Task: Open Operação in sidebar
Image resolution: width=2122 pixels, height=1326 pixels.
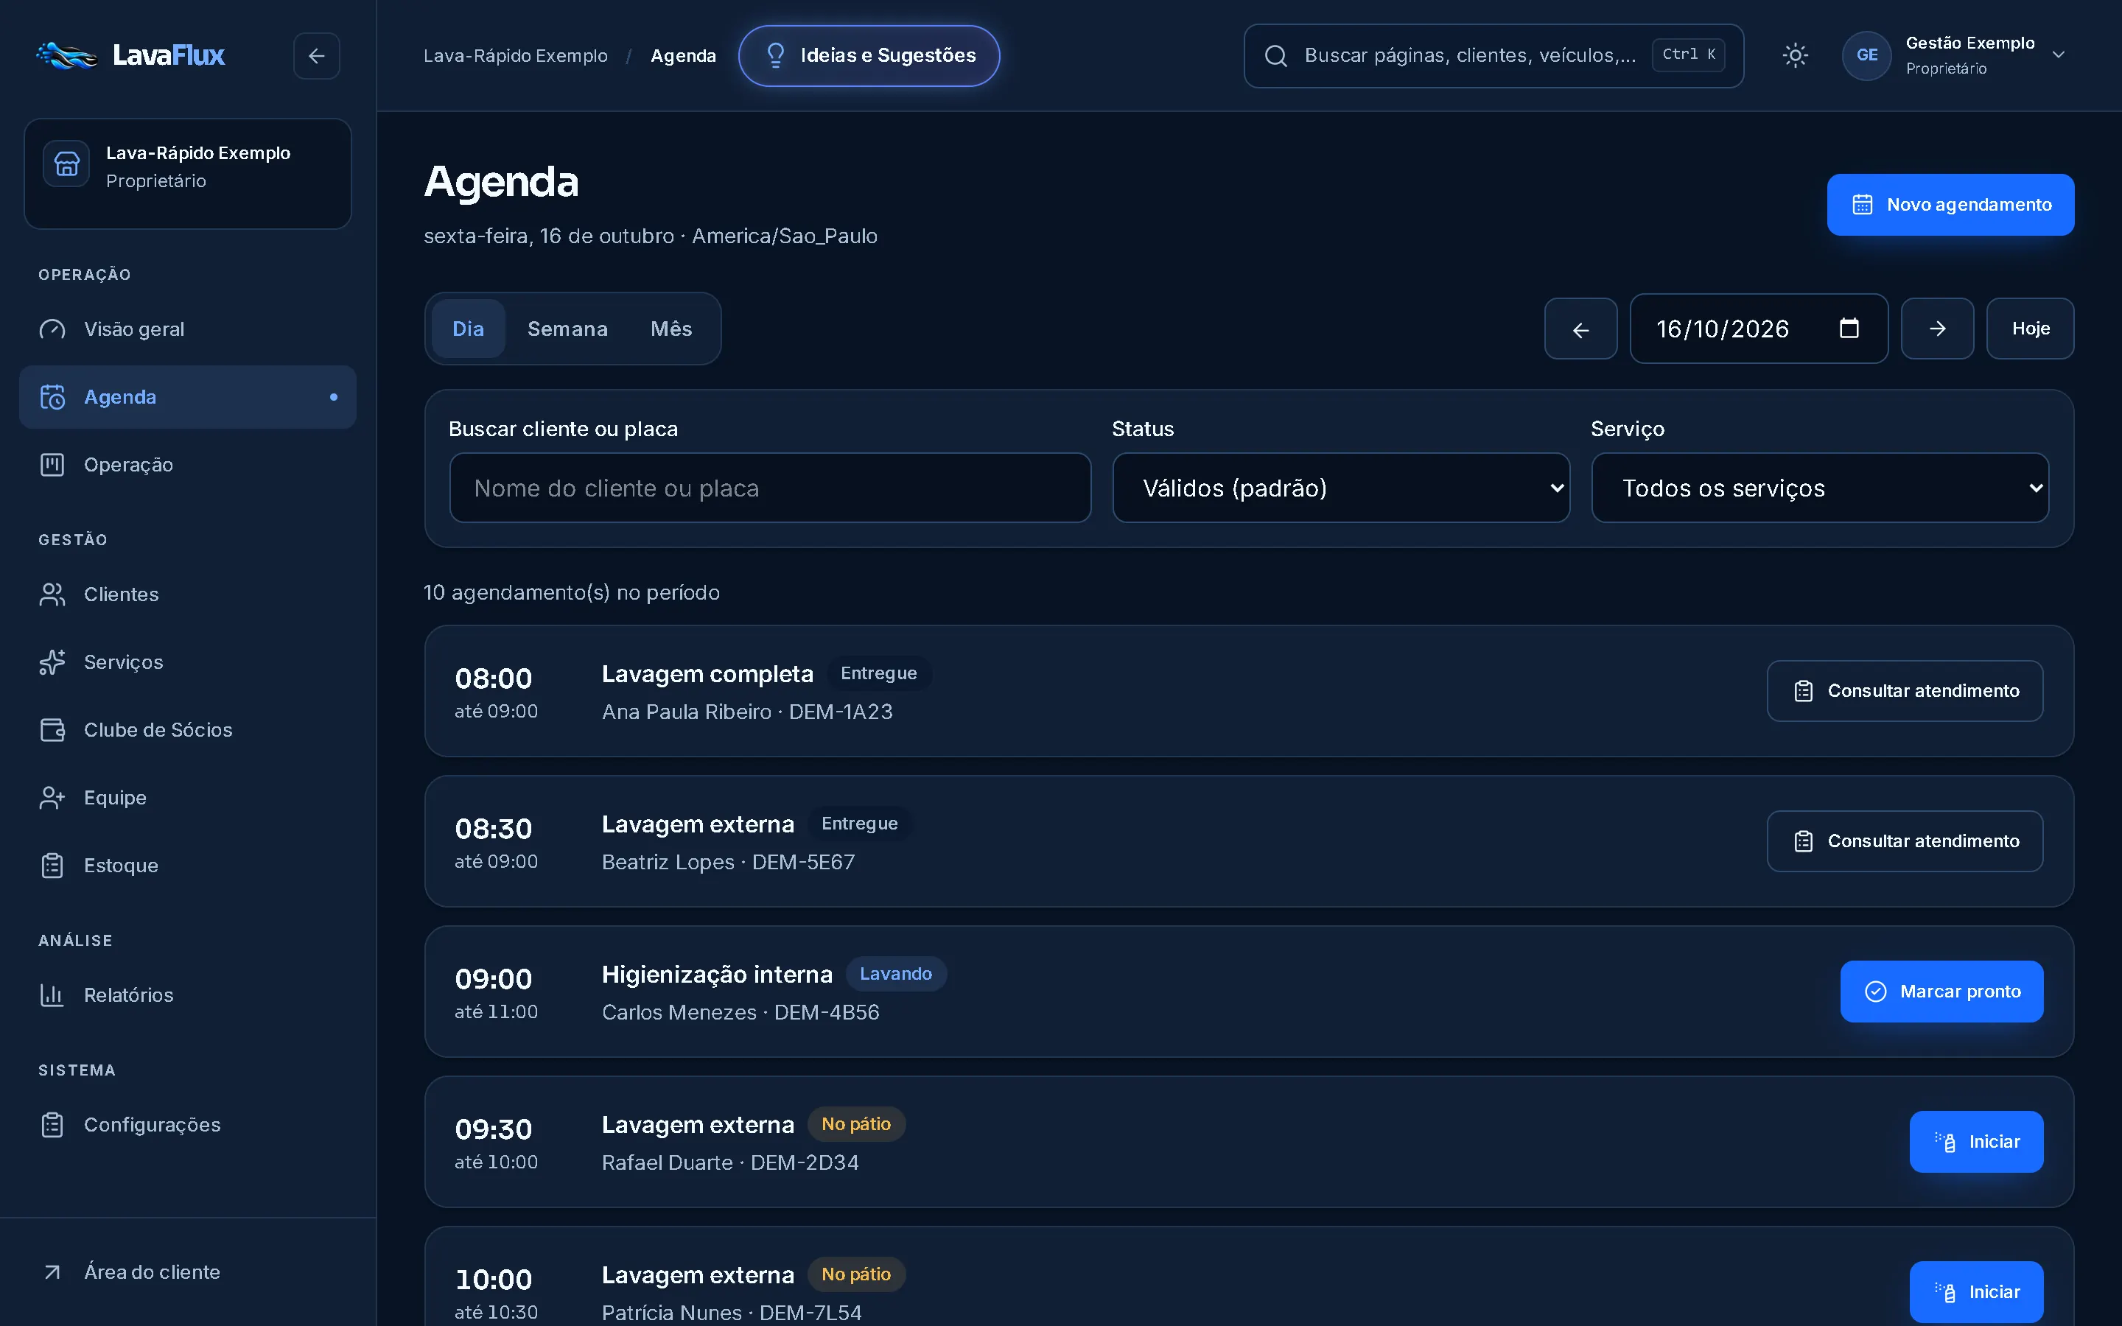Action: [188, 465]
